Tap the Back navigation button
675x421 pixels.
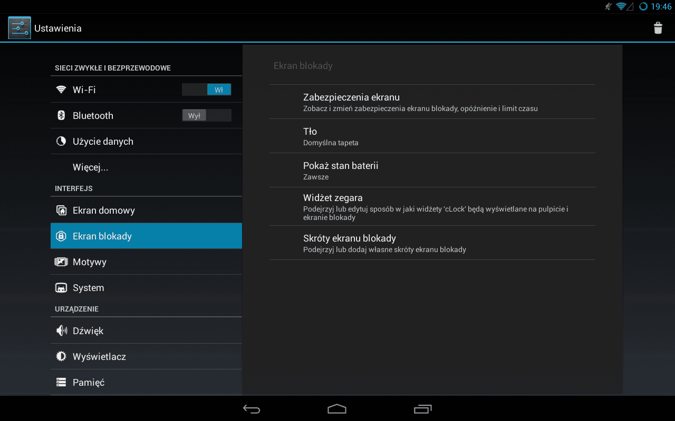[252, 409]
